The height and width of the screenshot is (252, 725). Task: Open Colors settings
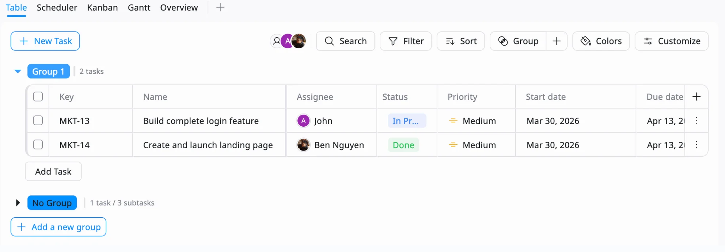(x=601, y=41)
